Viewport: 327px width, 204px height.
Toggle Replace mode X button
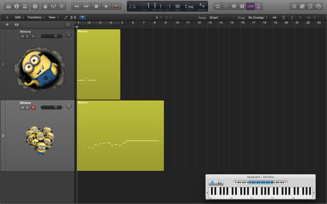click(234, 6)
